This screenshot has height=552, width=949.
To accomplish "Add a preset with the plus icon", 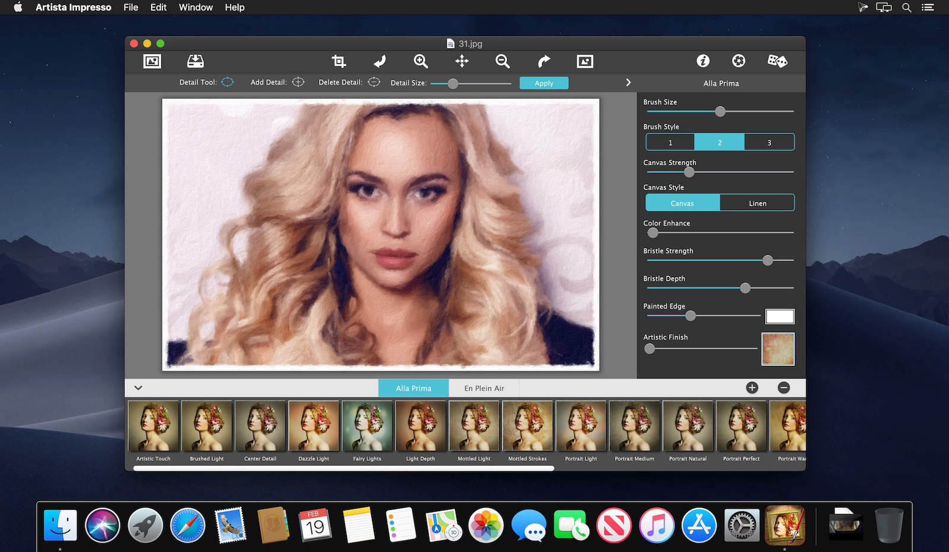I will pos(752,387).
